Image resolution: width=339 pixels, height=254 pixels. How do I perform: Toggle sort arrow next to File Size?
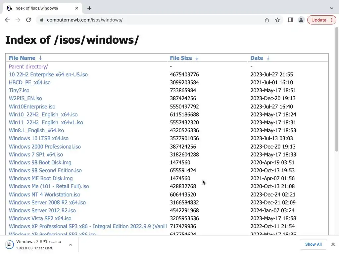pyautogui.click(x=197, y=58)
